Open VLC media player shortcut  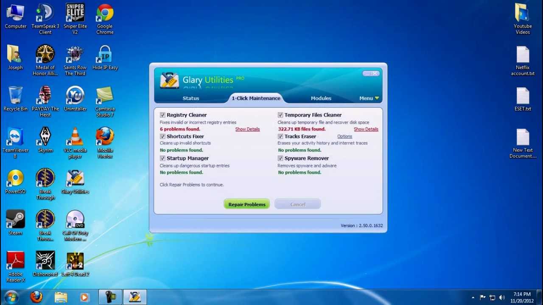coord(75,143)
